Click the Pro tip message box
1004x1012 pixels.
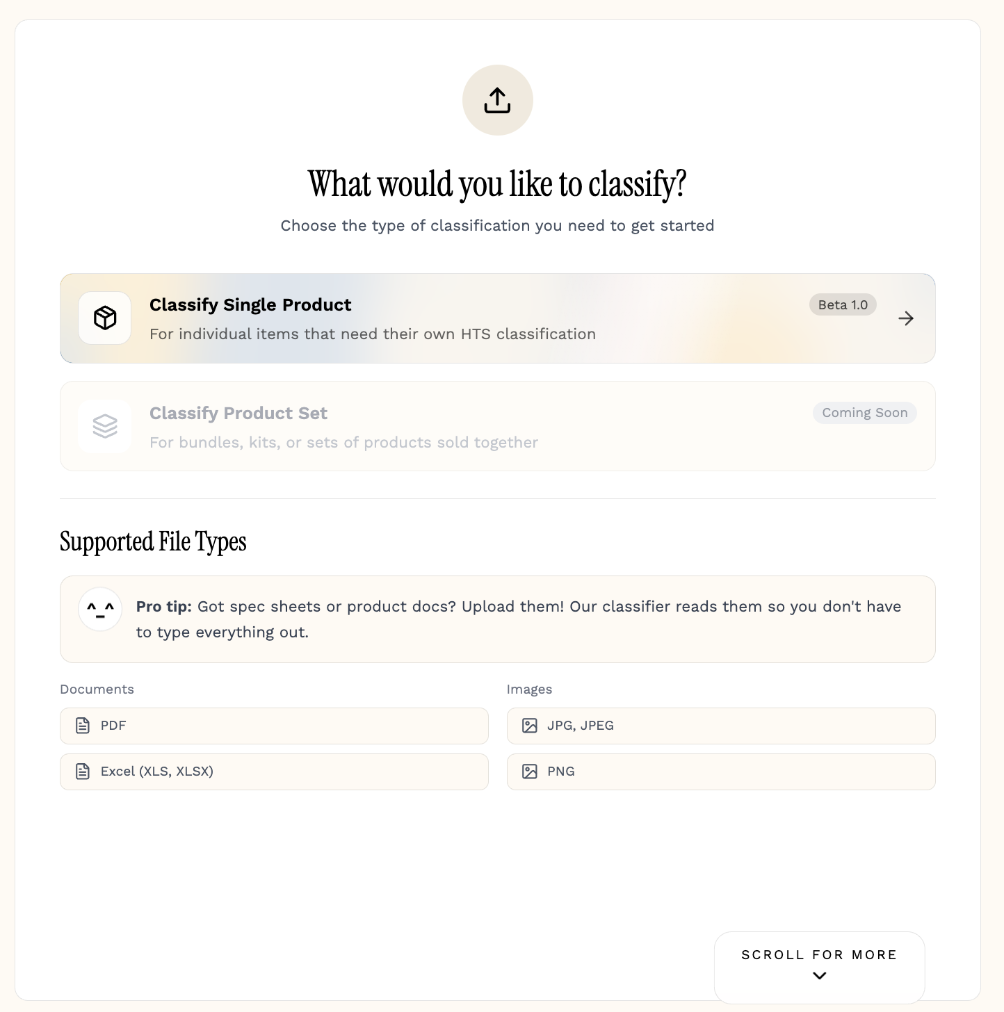coord(518,619)
